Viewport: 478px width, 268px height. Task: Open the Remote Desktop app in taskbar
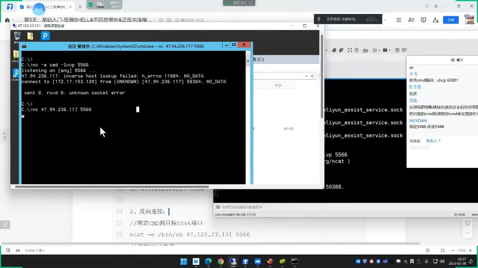(x=233, y=261)
